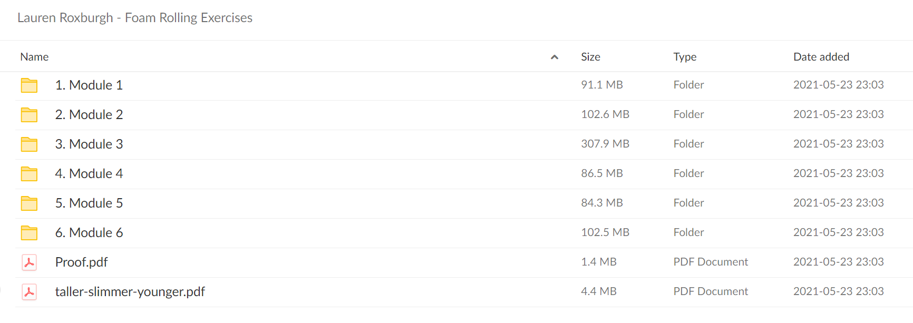Select the 6. Module 6 folder name

pos(89,233)
